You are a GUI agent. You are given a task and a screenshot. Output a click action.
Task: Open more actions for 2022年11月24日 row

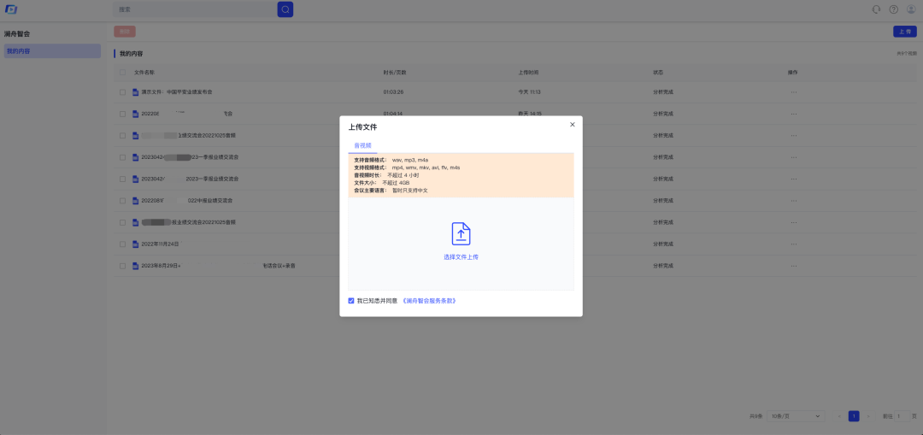(793, 244)
